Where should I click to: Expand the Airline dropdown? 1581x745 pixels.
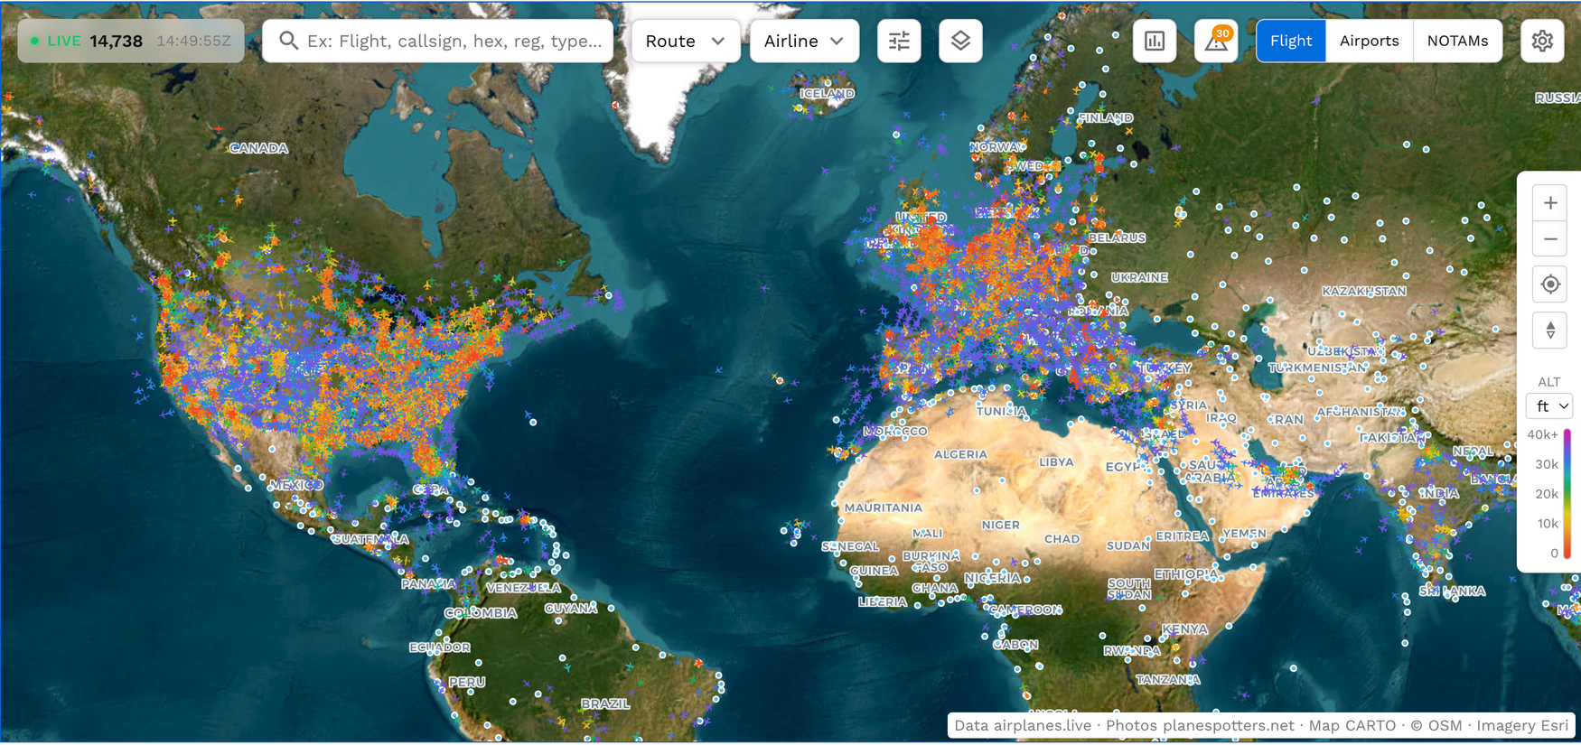[x=804, y=41]
